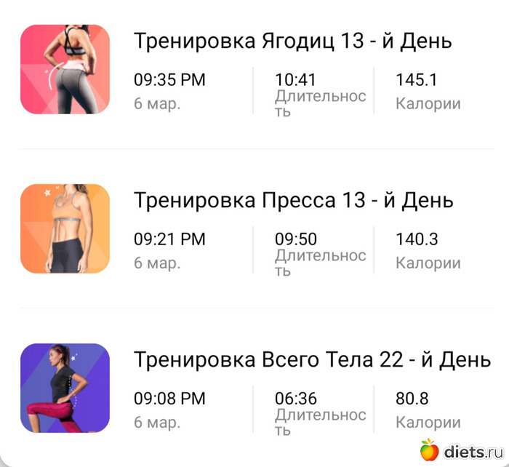This screenshot has width=509, height=467.
Task: Open the glutes workout pink icon
Action: click(65, 70)
